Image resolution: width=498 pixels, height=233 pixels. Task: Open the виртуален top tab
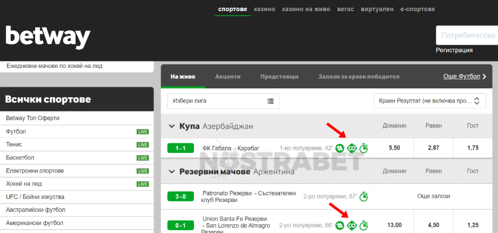click(377, 9)
